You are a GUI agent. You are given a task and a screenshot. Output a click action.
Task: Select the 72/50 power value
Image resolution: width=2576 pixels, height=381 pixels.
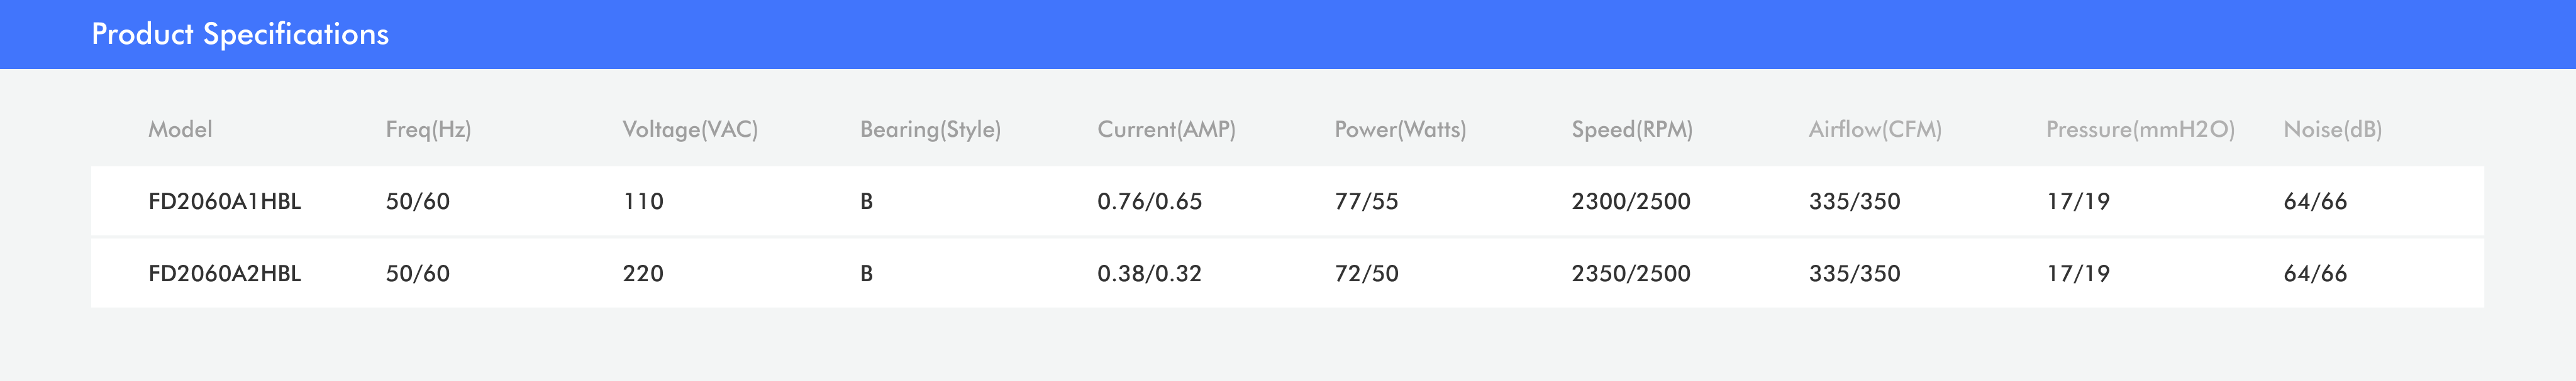click(x=1366, y=273)
